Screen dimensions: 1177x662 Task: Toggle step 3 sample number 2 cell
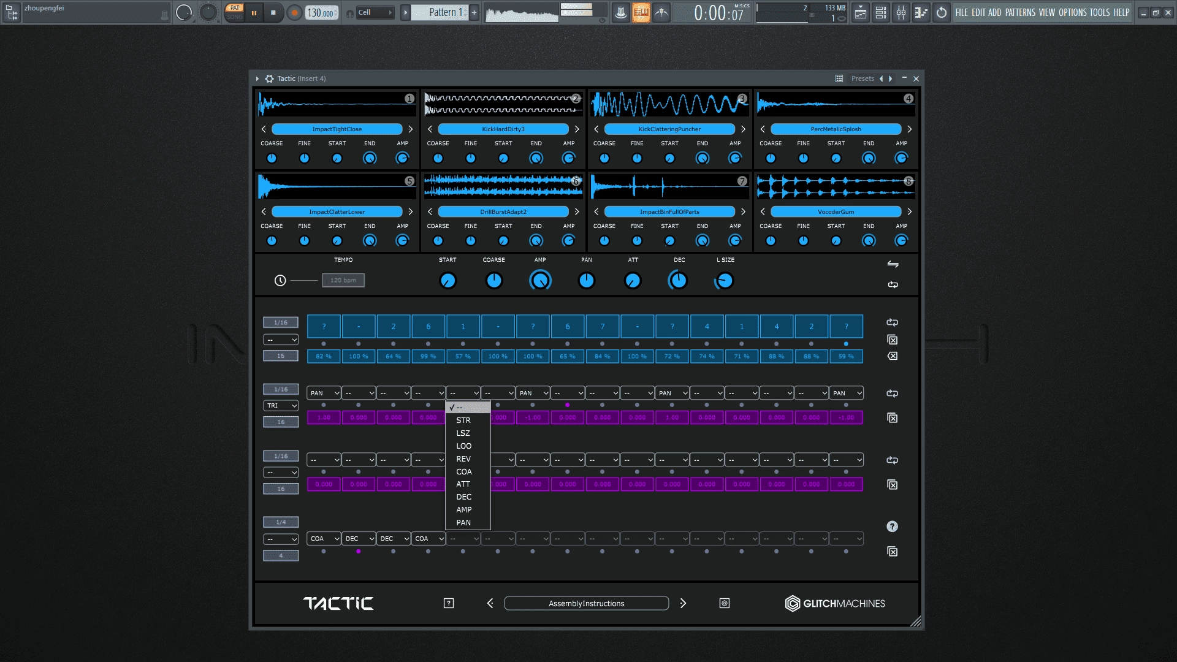(394, 327)
